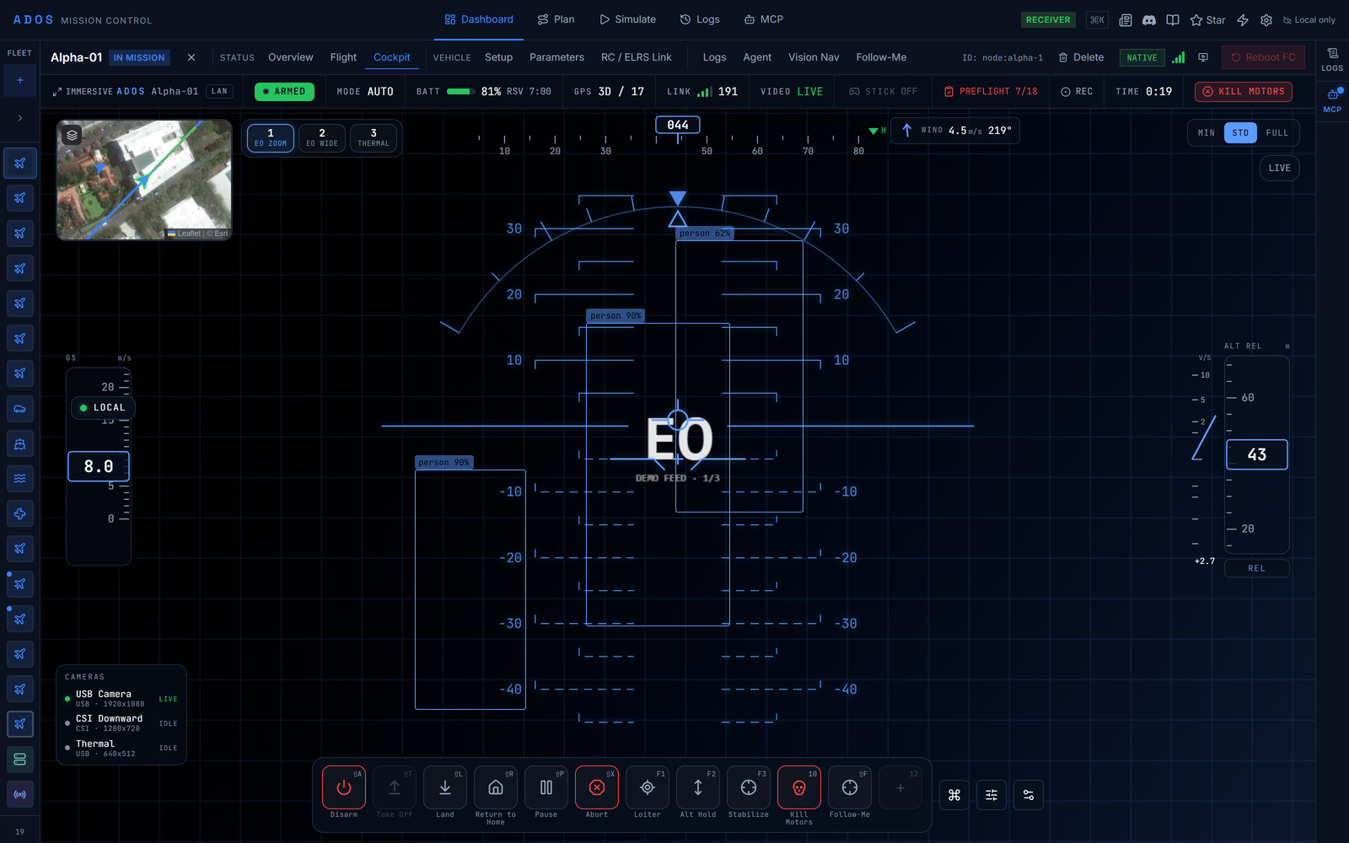Open the RC / ELRS Link tab

coord(637,57)
